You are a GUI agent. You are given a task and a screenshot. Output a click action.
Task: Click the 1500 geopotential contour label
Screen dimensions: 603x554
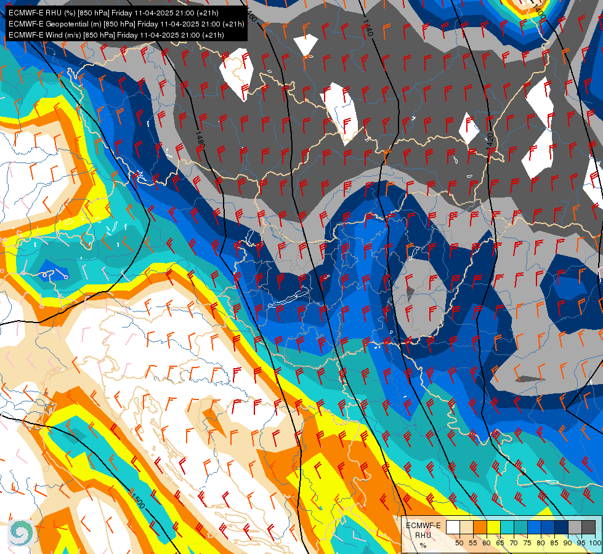[137, 500]
